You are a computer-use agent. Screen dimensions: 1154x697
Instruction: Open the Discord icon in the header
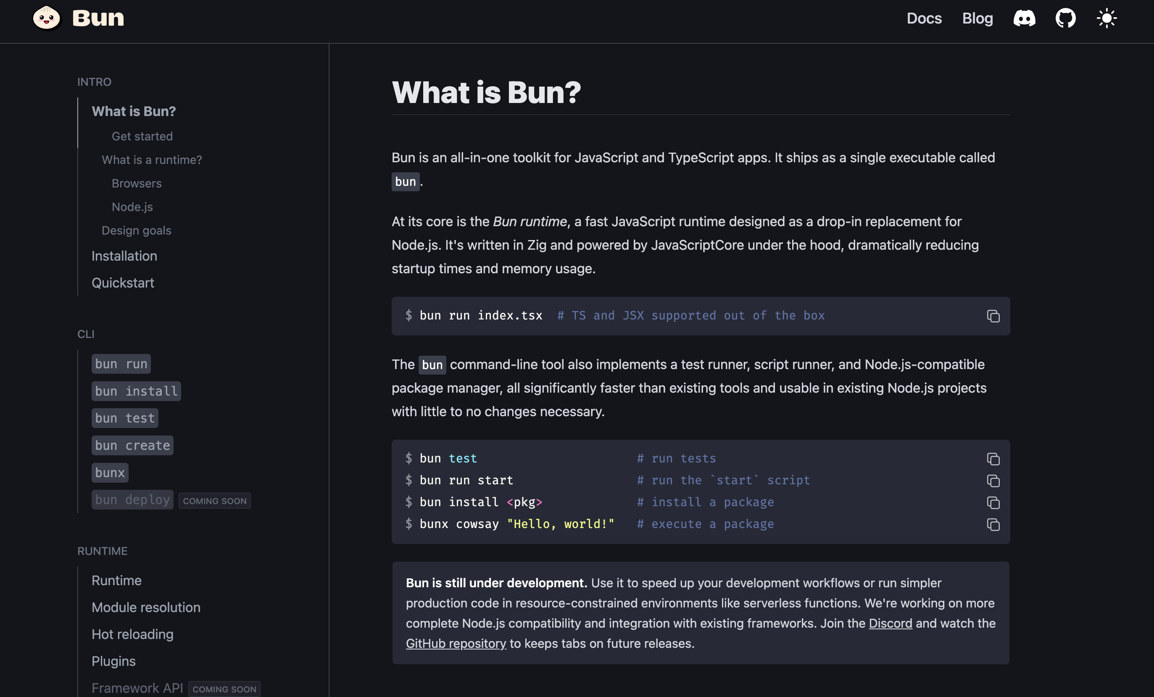tap(1024, 18)
